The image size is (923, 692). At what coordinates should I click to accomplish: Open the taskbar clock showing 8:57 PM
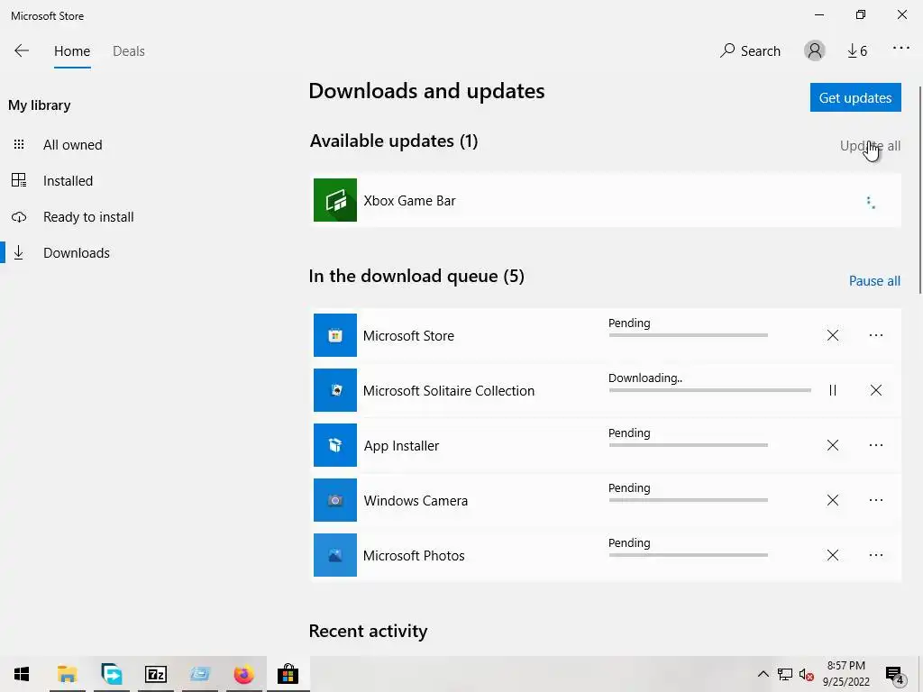[x=845, y=674]
